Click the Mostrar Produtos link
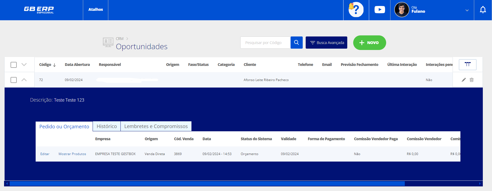Viewport: 492px width, 191px height. tap(72, 154)
